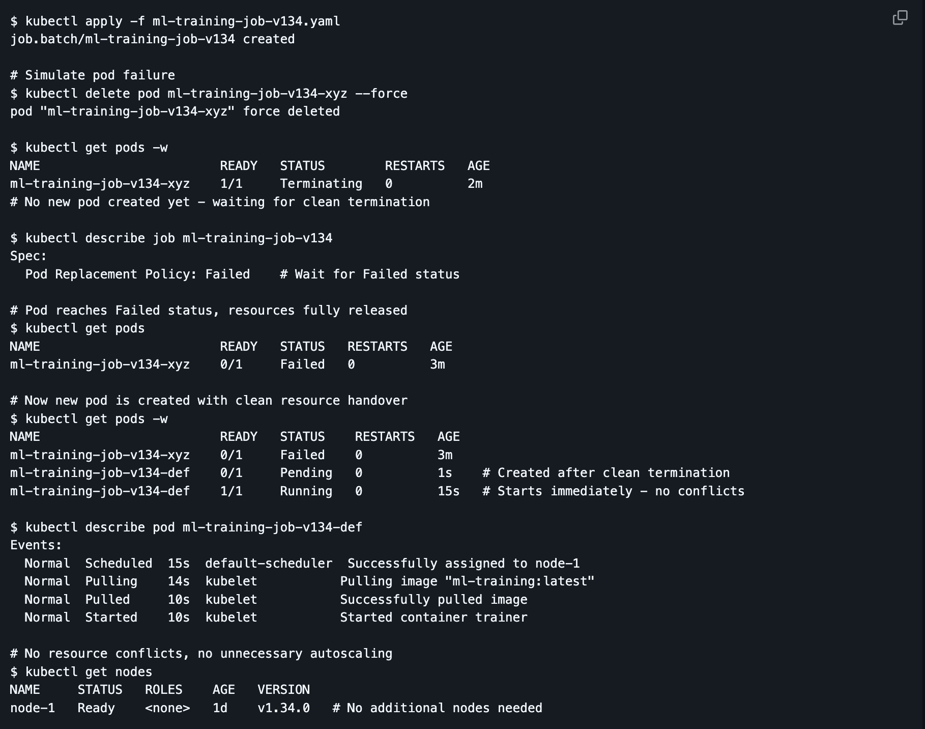925x729 pixels.
Task: Click the 'Pod Replacement Policy: Failed' text
Action: point(137,274)
